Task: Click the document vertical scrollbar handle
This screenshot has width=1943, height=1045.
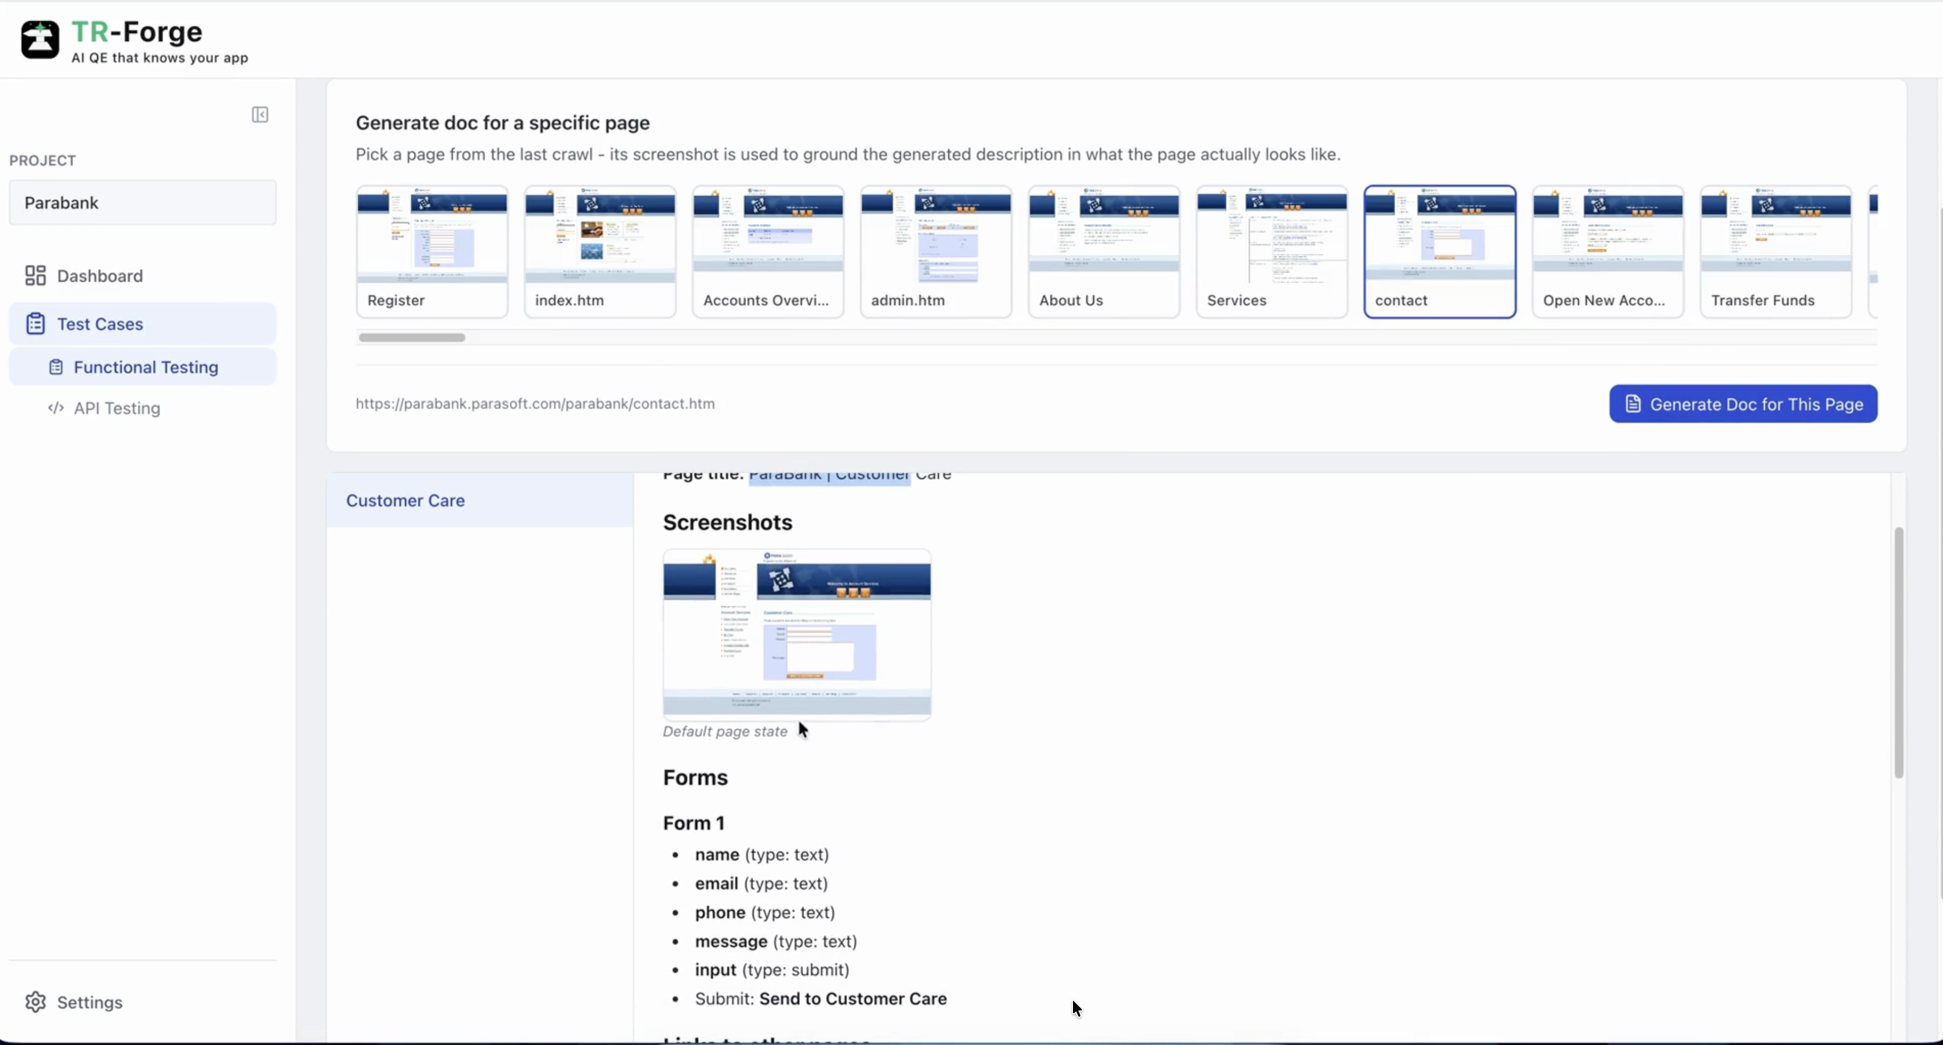Action: pos(1899,653)
